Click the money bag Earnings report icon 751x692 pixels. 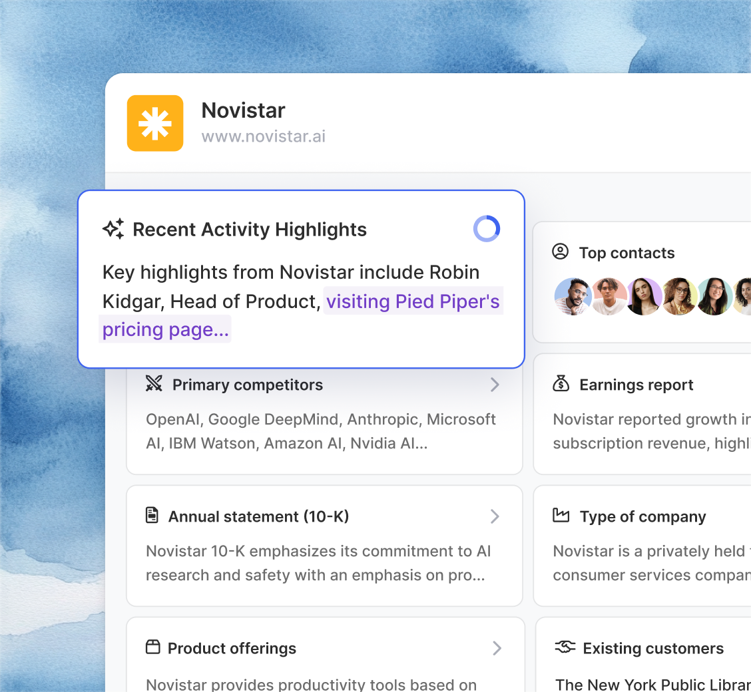(x=561, y=383)
